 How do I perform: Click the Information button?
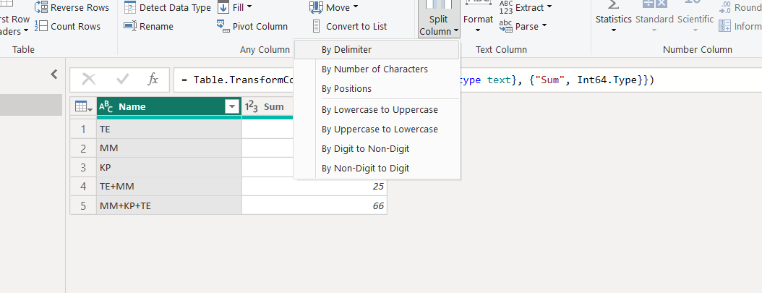coord(740,26)
